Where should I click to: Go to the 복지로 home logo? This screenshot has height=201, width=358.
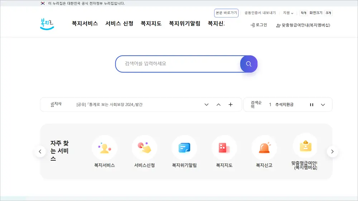[x=47, y=24]
